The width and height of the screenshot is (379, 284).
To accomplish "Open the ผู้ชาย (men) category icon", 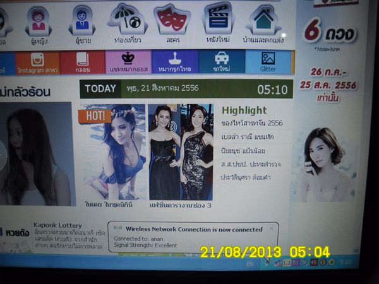I will [x=82, y=21].
